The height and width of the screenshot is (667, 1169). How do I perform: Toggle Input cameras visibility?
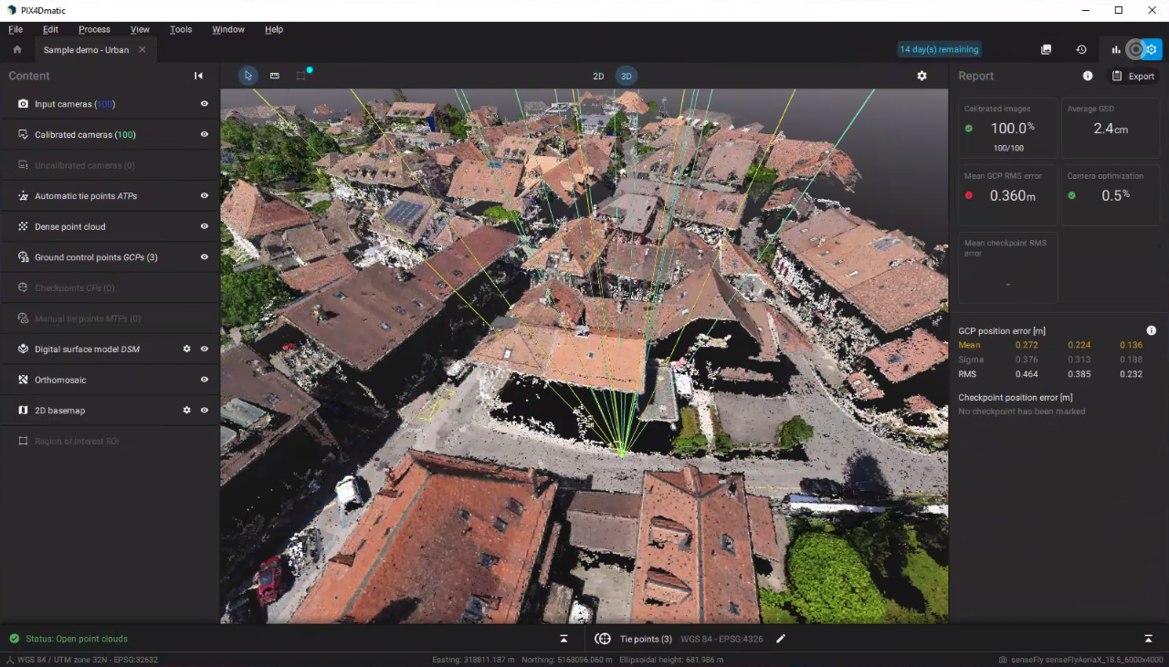205,104
